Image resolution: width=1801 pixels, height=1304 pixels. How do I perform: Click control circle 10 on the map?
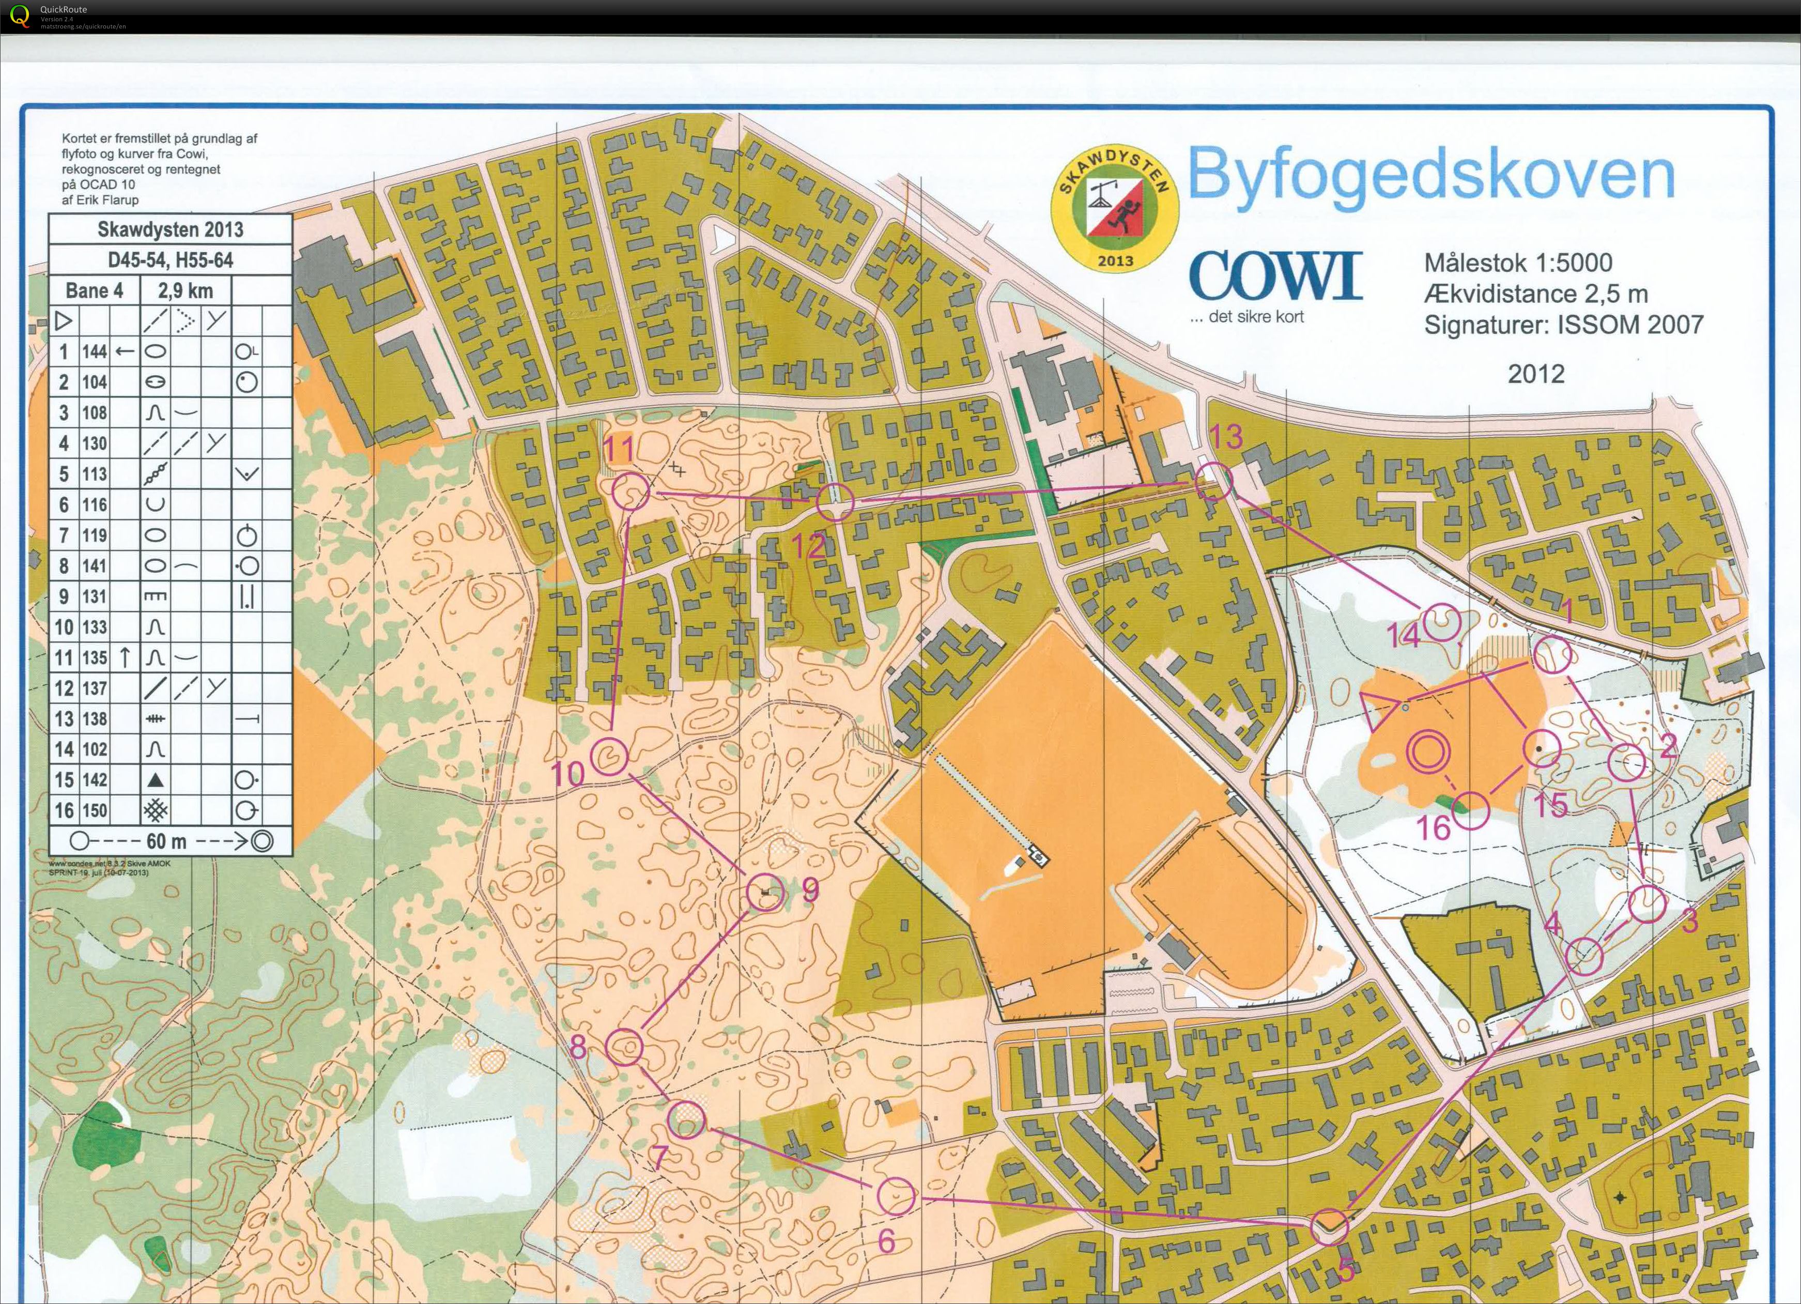click(610, 756)
